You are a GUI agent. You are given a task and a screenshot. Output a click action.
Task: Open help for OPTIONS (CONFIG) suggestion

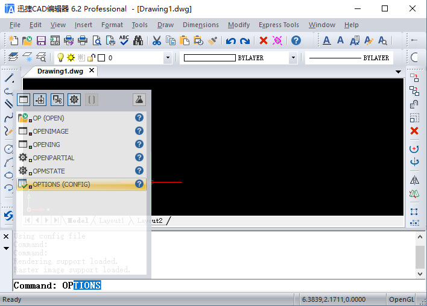[x=139, y=184]
